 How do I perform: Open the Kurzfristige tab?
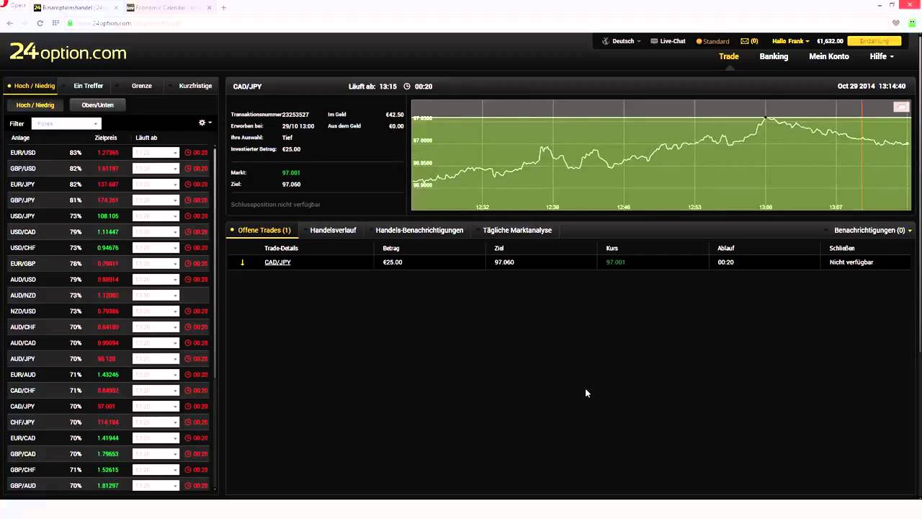195,86
